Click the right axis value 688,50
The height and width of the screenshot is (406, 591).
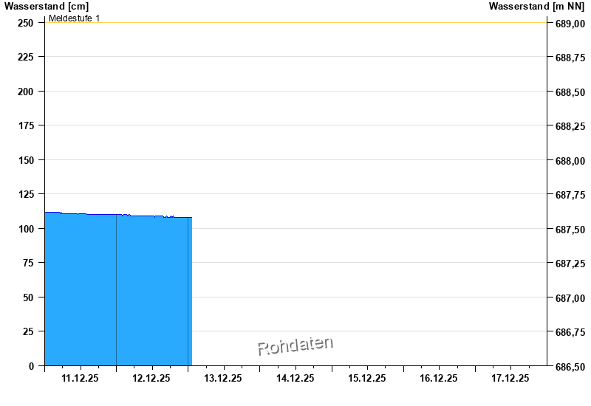(x=570, y=92)
